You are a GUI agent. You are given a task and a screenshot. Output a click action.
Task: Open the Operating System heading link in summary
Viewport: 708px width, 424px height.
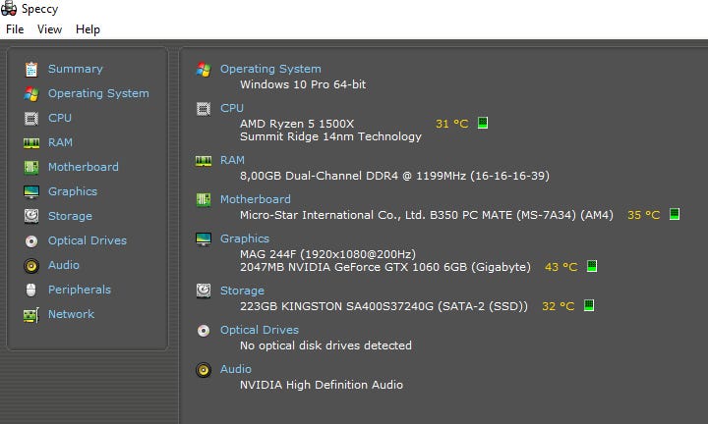pyautogui.click(x=270, y=69)
